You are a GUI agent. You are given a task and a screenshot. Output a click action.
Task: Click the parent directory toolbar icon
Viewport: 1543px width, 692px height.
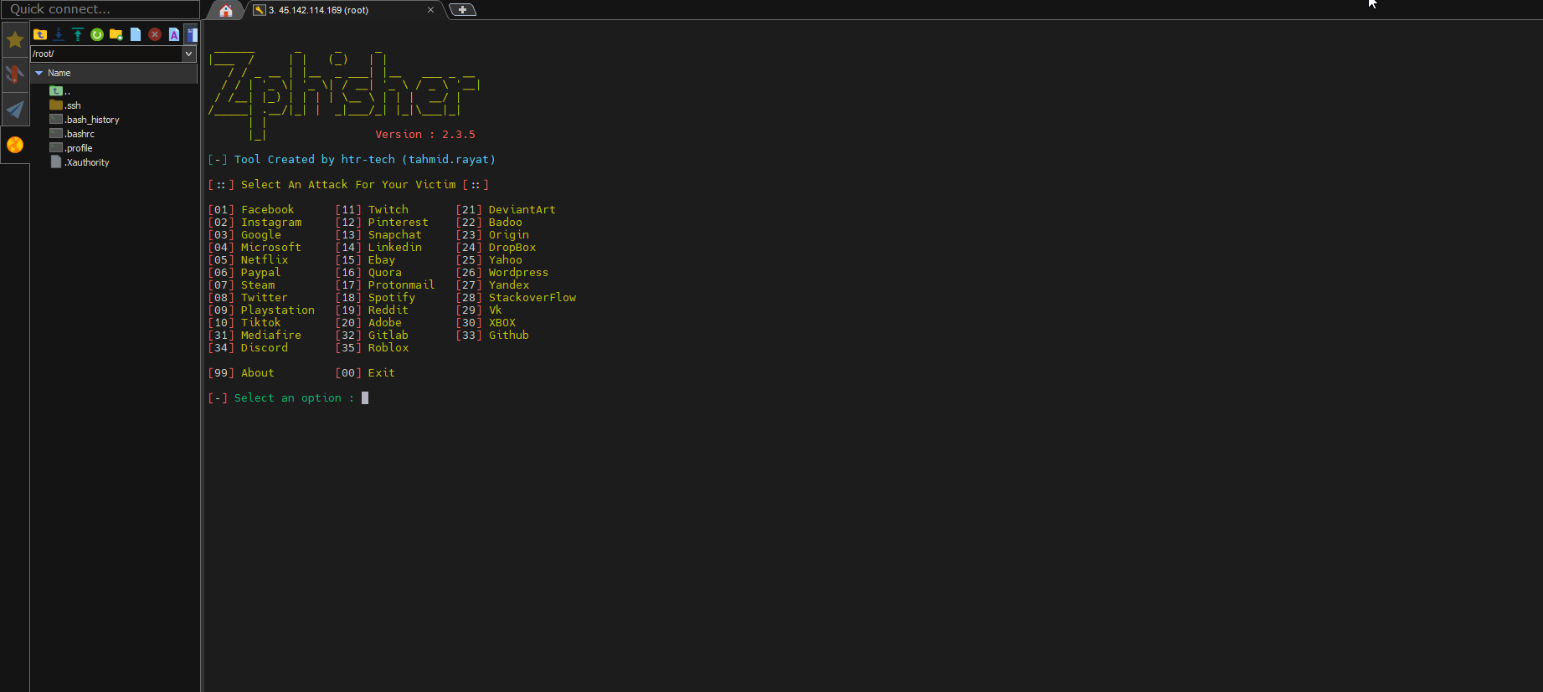click(39, 34)
